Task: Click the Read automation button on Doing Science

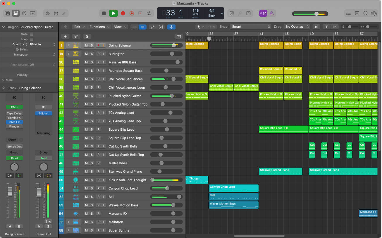Action: point(14,158)
